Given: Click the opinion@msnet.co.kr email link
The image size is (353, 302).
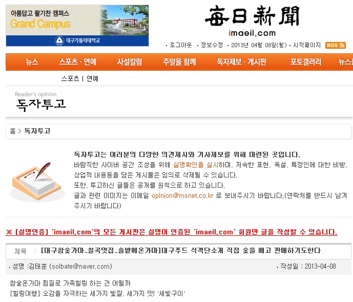Looking at the screenshot, I should tap(182, 196).
